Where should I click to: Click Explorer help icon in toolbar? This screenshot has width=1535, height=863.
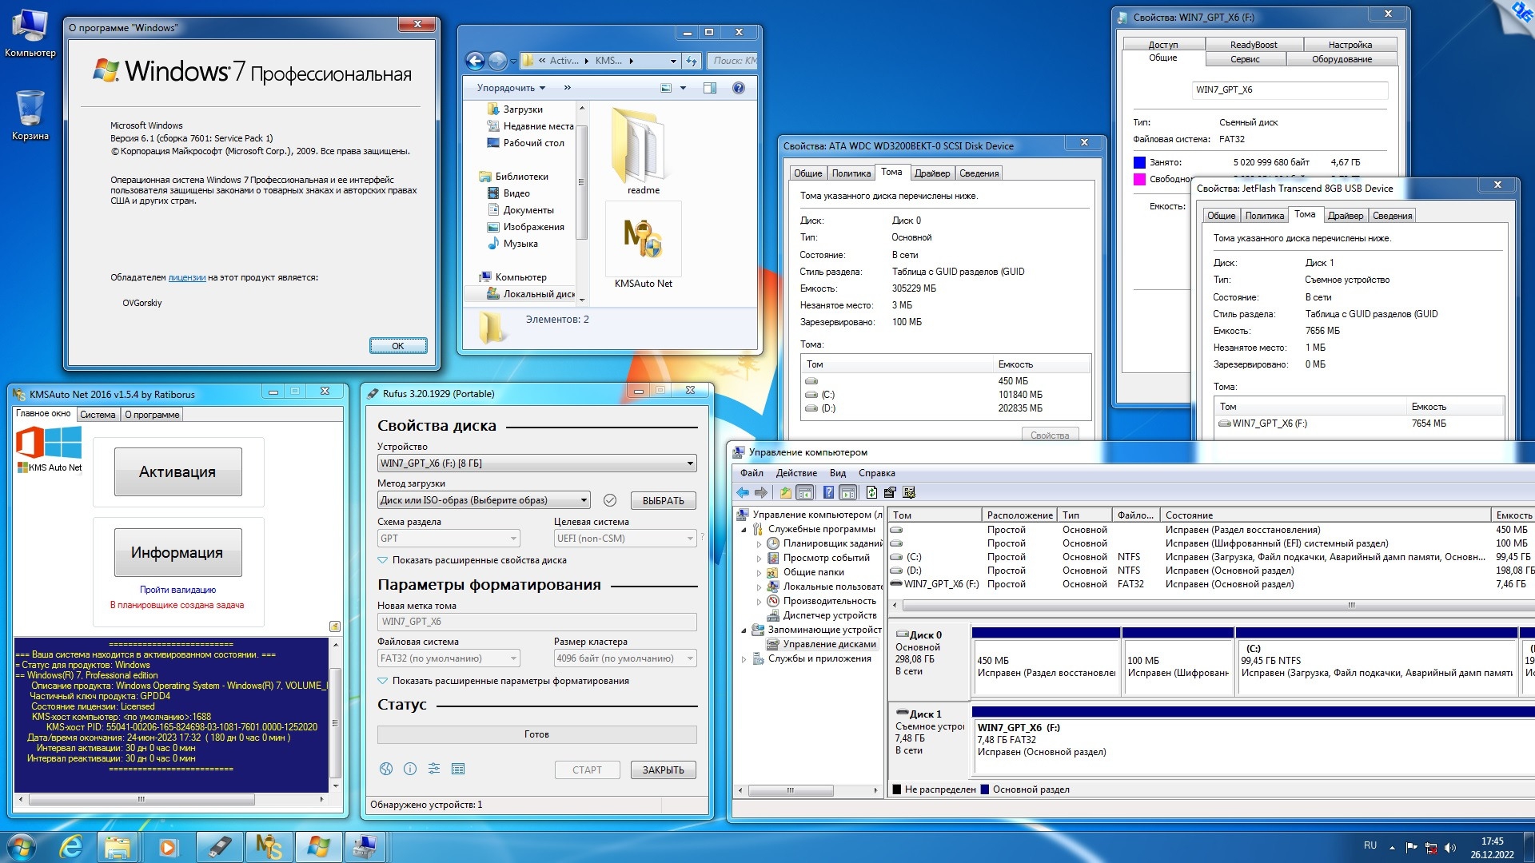coord(739,88)
